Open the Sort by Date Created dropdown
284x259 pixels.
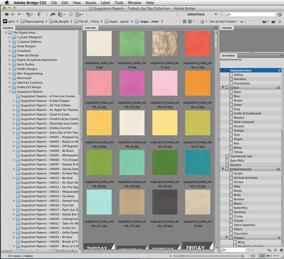[x=224, y=21]
